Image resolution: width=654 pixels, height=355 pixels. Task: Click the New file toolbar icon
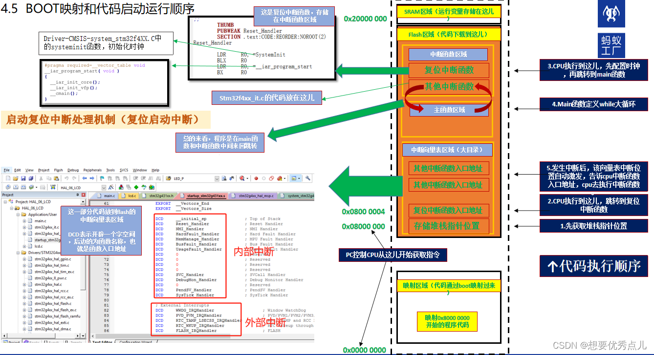click(x=8, y=178)
